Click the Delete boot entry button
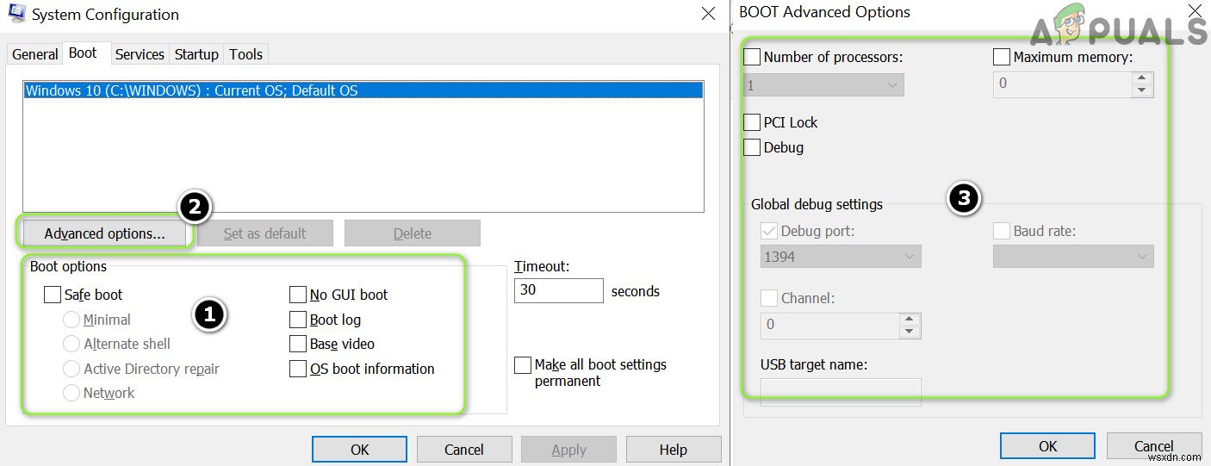Screen dimensions: 1211x466 (x=413, y=233)
